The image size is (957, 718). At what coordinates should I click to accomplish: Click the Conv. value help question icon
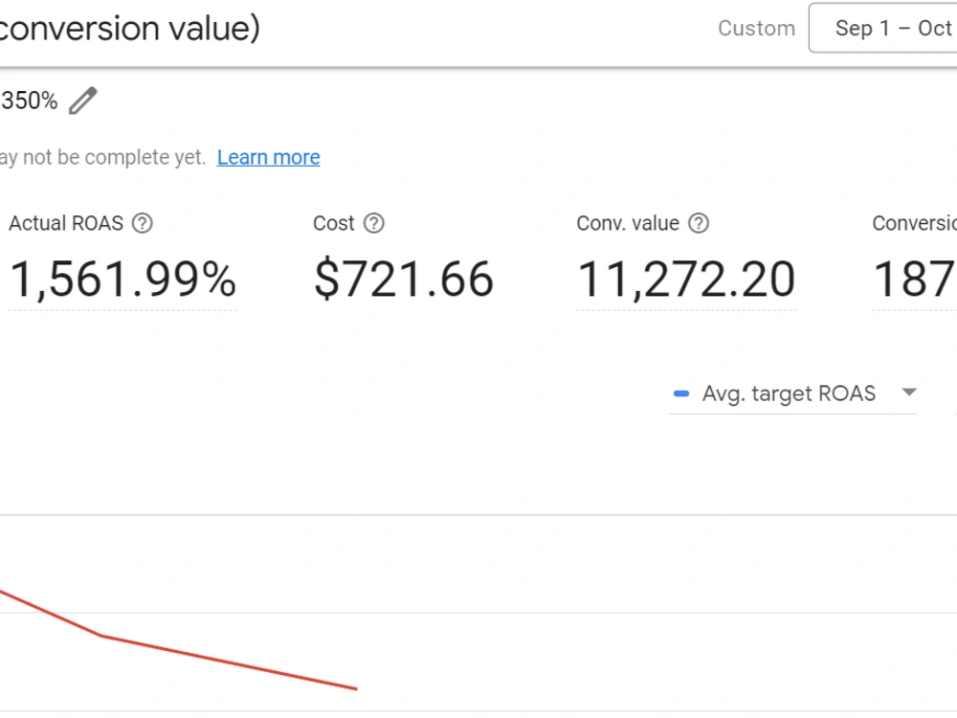click(x=699, y=223)
